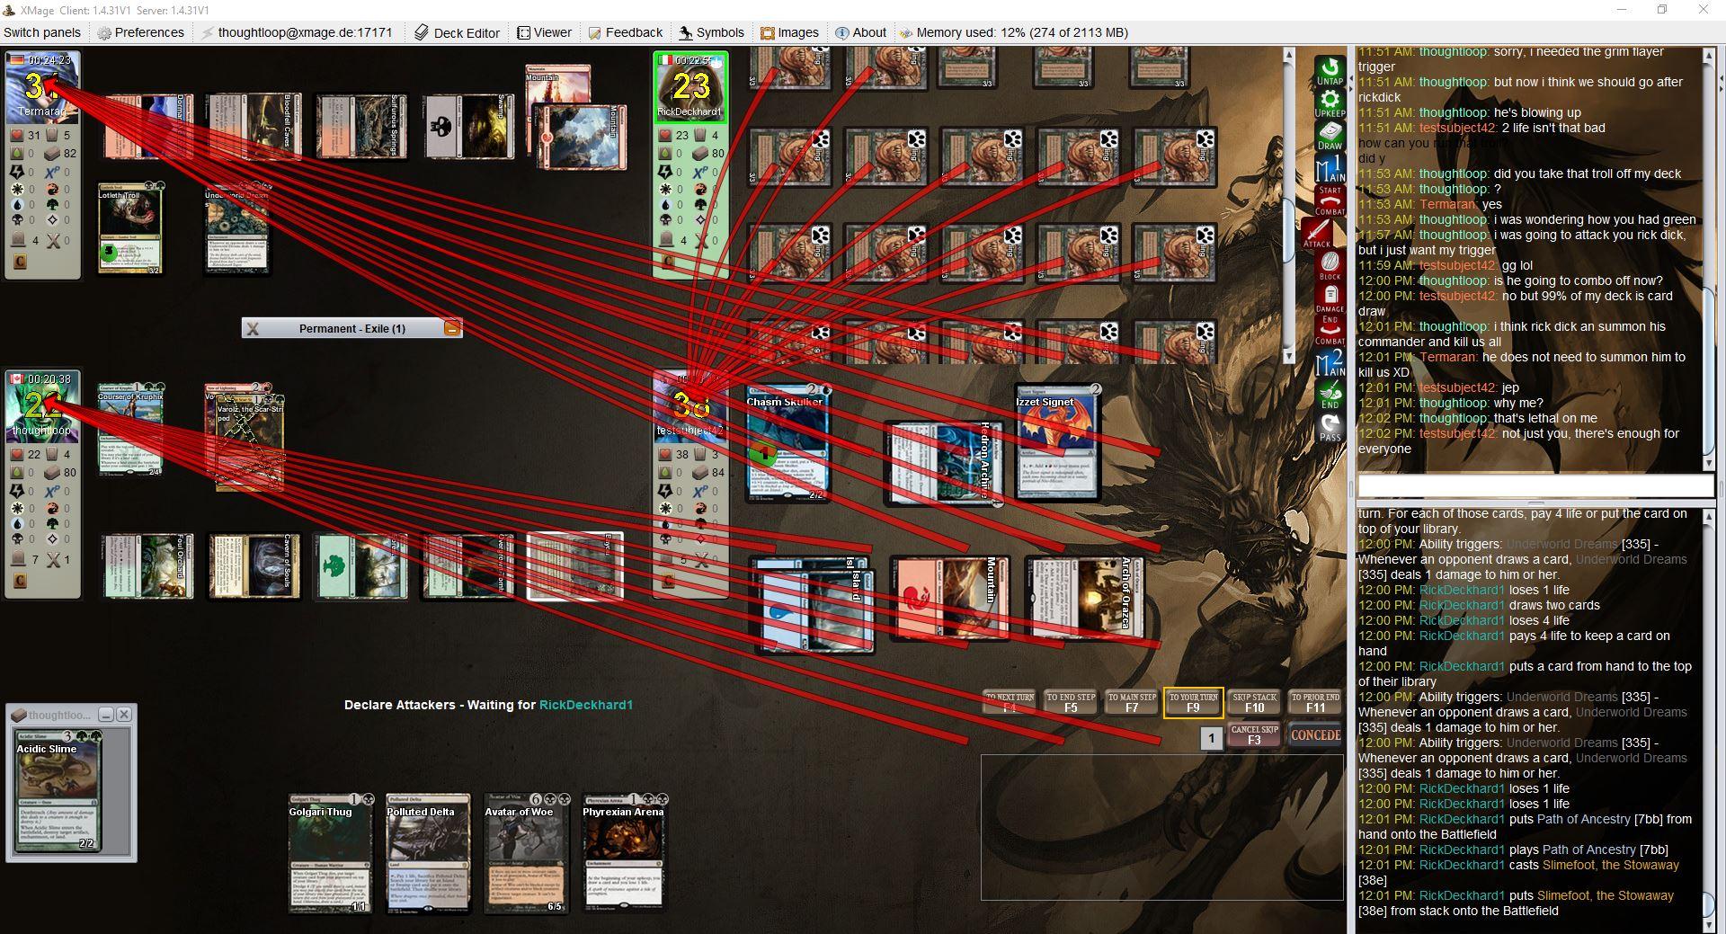Toggle the To End Step F5 skip

pyautogui.click(x=1071, y=702)
